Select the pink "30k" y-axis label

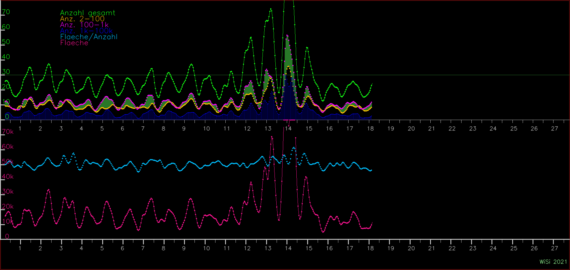tap(8, 192)
